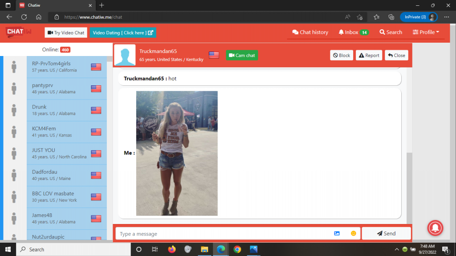Expand the Profile dropdown menu

pyautogui.click(x=426, y=32)
